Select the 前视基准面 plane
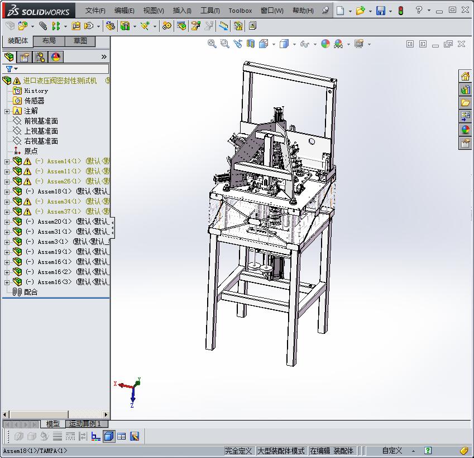 [x=41, y=121]
